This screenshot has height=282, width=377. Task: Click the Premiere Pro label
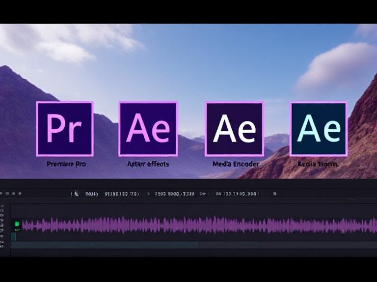(x=66, y=164)
